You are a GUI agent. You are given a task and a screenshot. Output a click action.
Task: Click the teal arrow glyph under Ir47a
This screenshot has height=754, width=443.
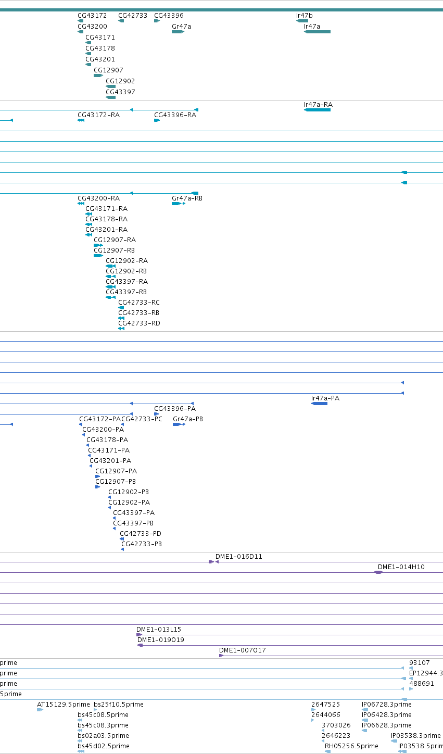[317, 32]
